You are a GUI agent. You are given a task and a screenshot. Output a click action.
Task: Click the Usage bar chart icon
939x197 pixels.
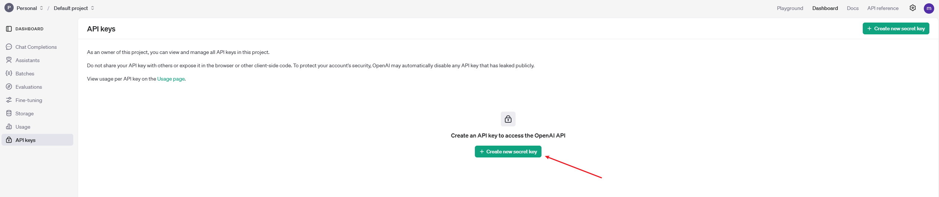click(x=9, y=127)
